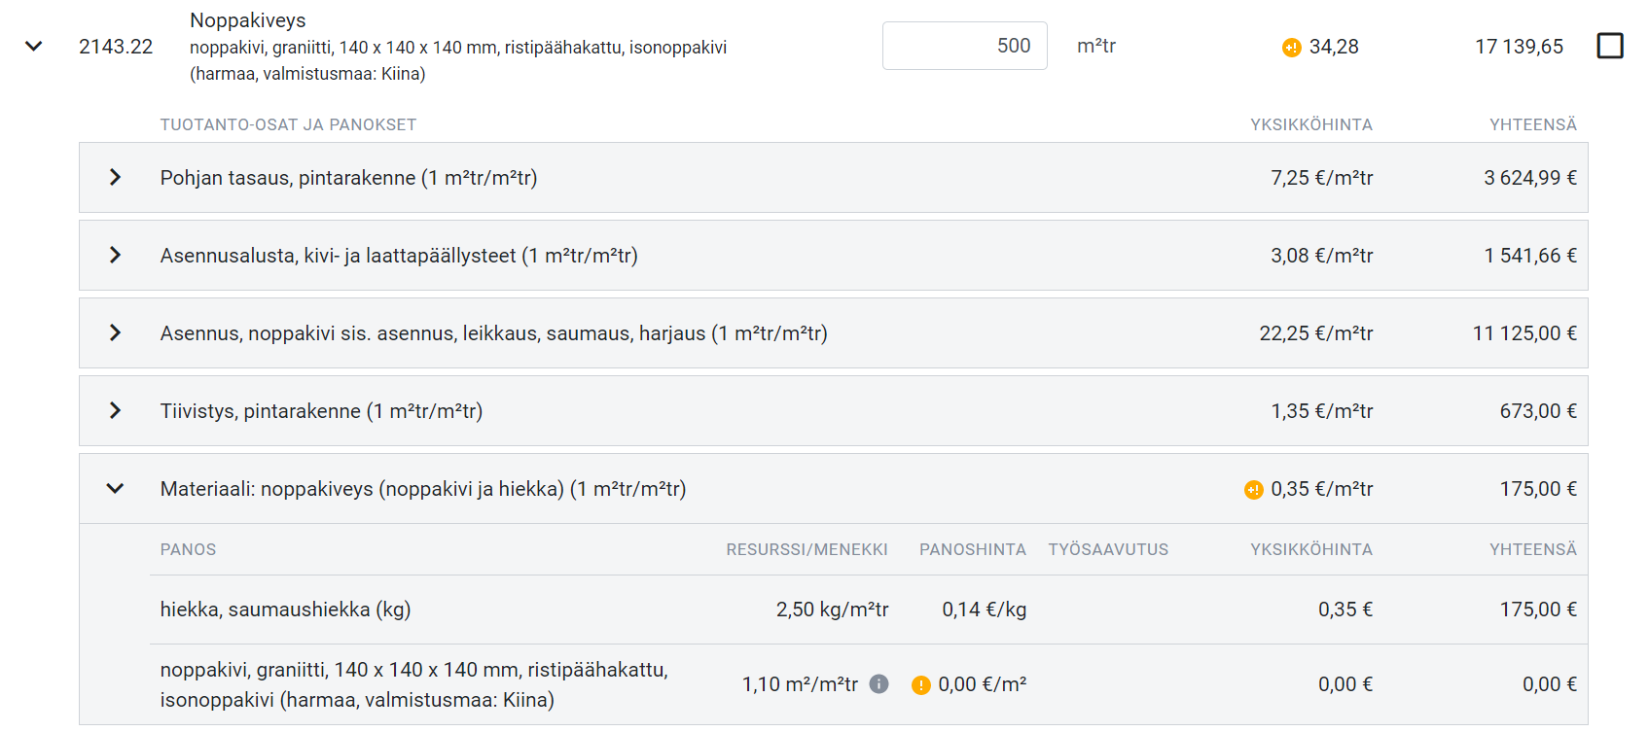This screenshot has width=1649, height=732.
Task: Select the noppakivi, graniitti panos row
Action: (869, 684)
